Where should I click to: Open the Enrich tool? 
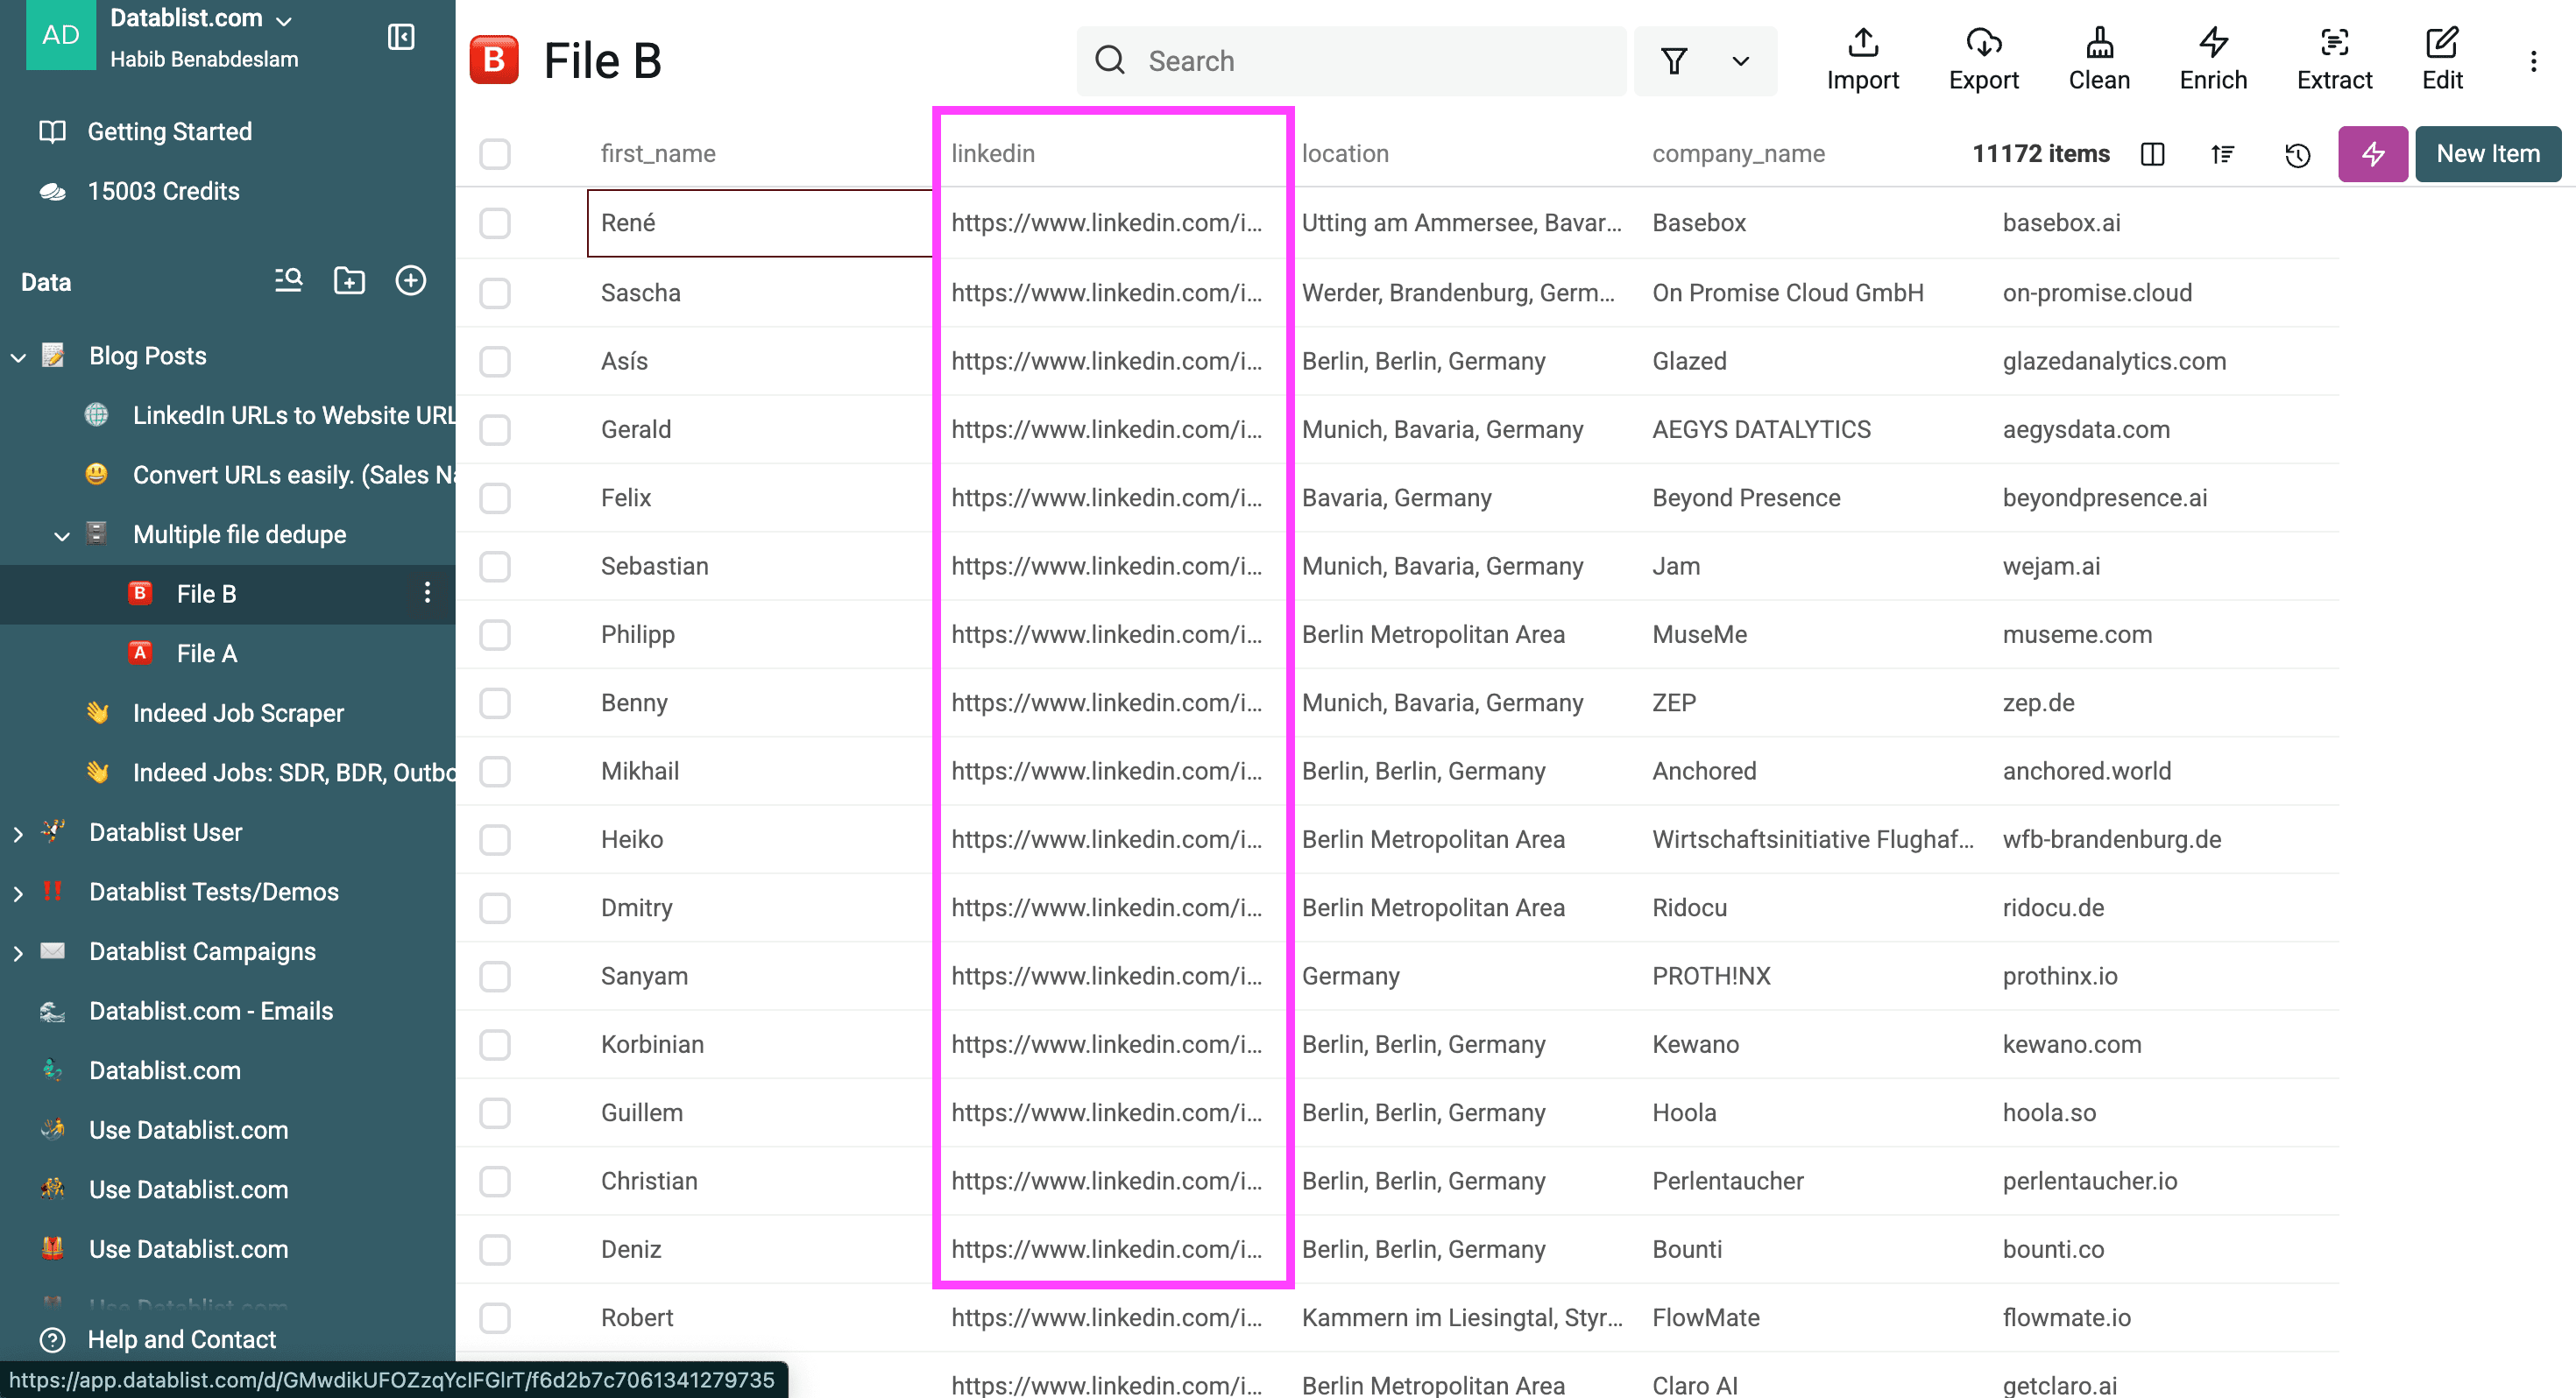[x=2212, y=58]
